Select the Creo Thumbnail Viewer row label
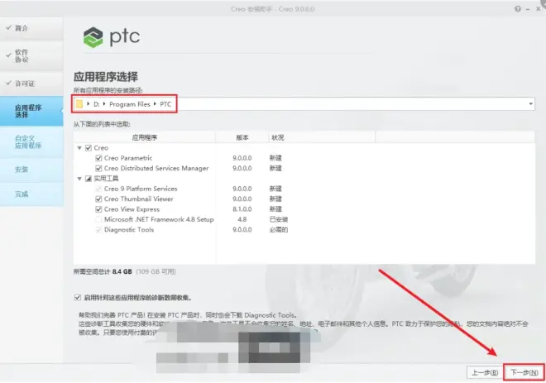Image resolution: width=546 pixels, height=383 pixels. point(139,199)
